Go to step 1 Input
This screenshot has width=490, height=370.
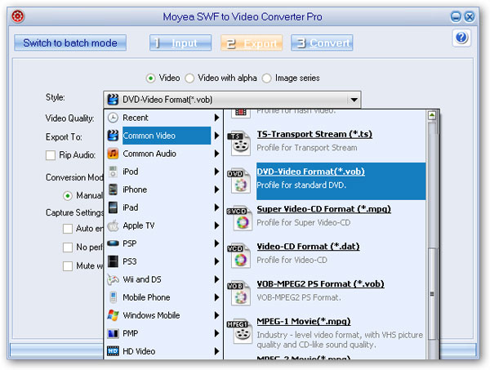point(180,42)
